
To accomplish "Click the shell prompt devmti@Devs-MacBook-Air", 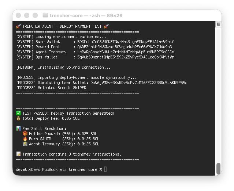I will pos(41,169).
